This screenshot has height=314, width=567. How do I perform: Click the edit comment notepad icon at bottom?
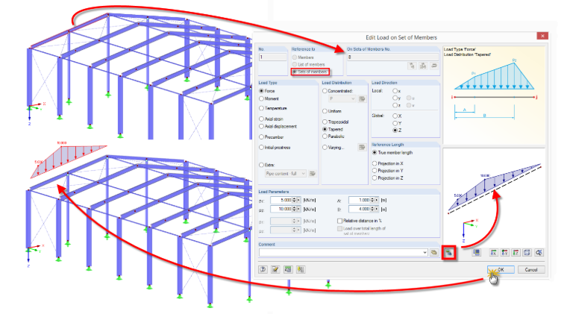click(x=275, y=269)
